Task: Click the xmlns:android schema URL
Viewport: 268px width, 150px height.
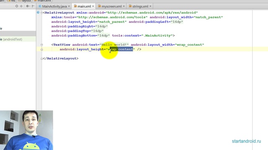Action: pos(152,12)
